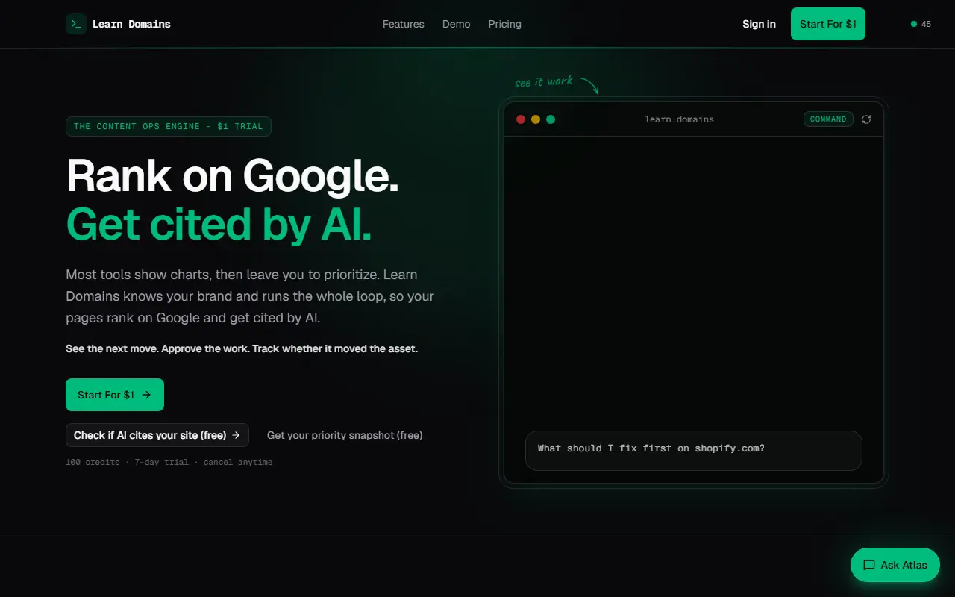This screenshot has height=597, width=955.
Task: Click the refresh icon in demo window
Action: pyautogui.click(x=866, y=119)
